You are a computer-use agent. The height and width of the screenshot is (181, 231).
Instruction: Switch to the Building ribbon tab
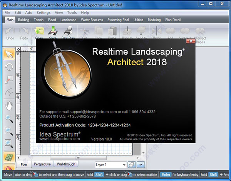(x=23, y=20)
